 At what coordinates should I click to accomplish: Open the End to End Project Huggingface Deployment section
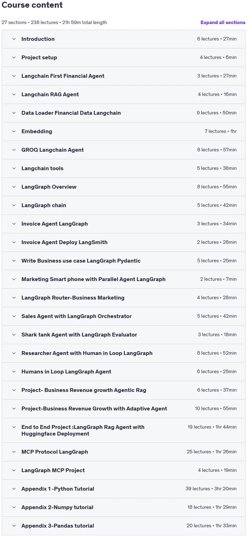(x=124, y=430)
